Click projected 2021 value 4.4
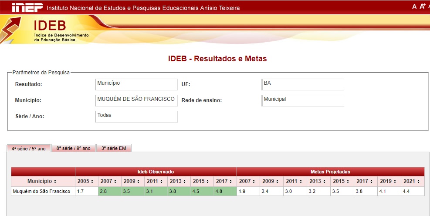This screenshot has height=216, width=430. (406, 191)
